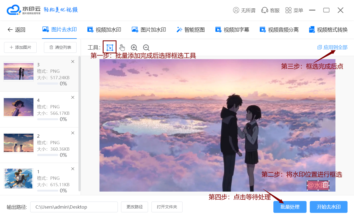Screen dimensions: 354x218
Task: Click progress bar of image 3
Action: 47,84
